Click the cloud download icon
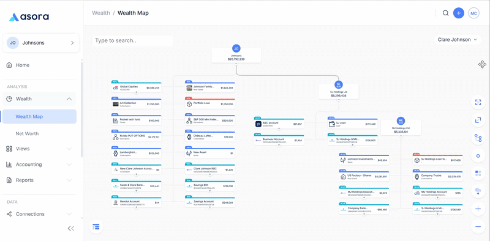Image resolution: width=490 pixels, height=241 pixels. pos(478,191)
